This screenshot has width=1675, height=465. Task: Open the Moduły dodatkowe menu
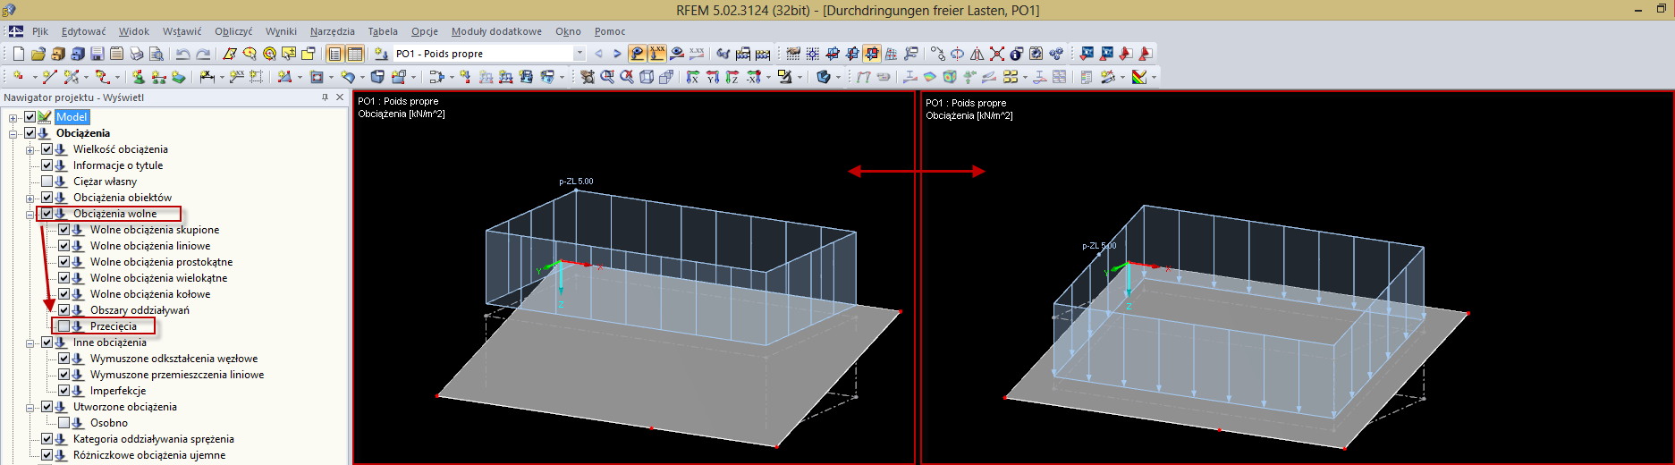click(x=496, y=31)
